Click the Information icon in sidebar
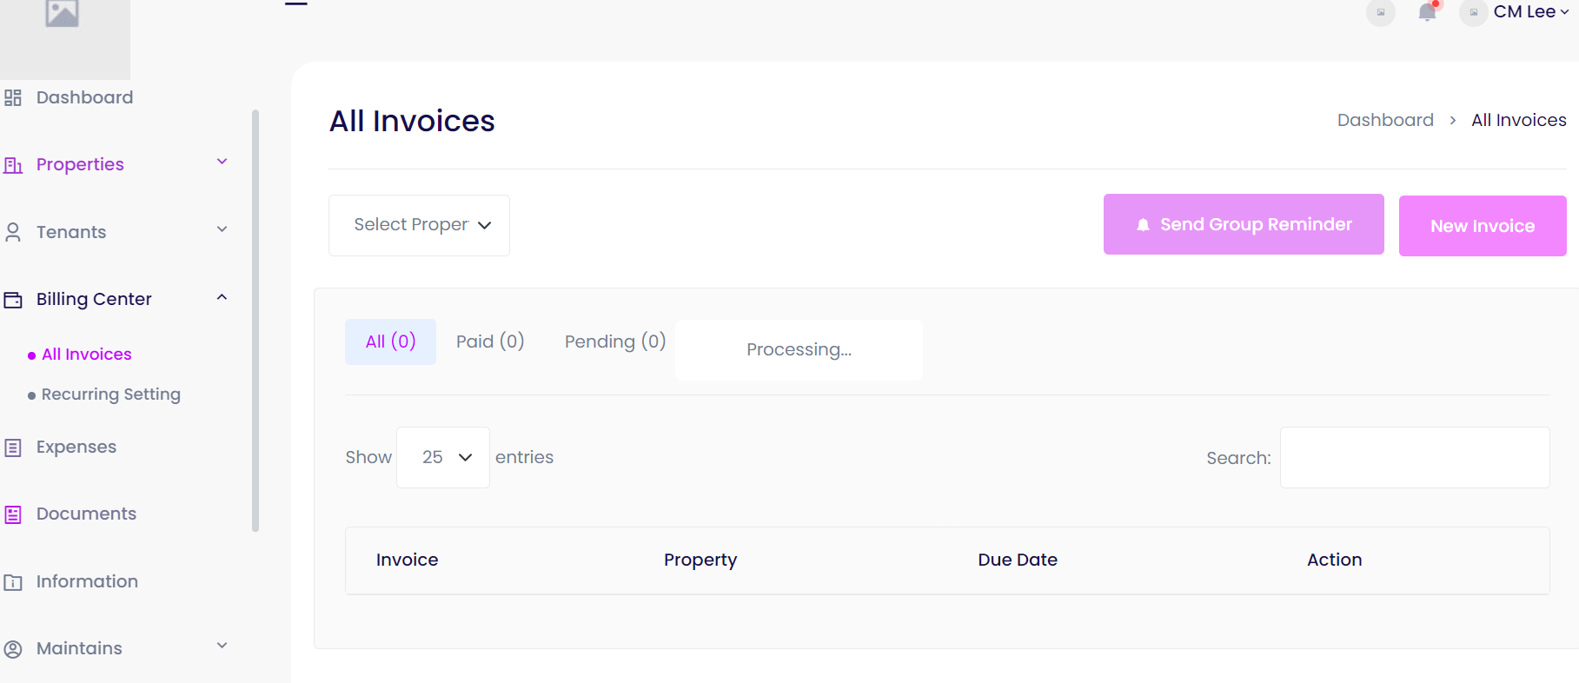Screen dimensions: 1579x683 [13, 582]
